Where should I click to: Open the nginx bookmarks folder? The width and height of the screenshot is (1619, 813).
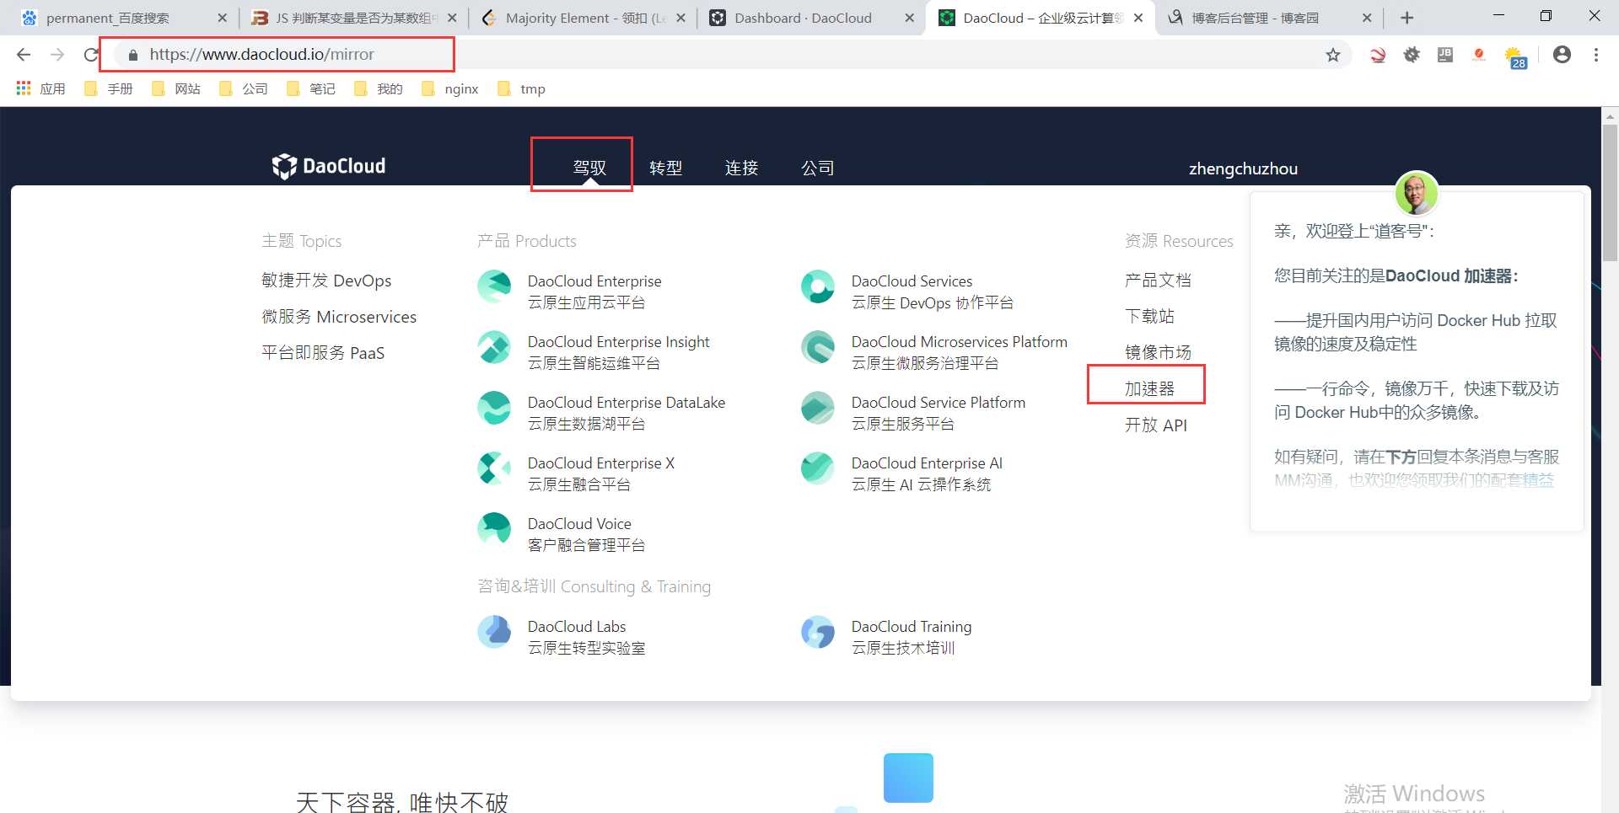tap(451, 88)
